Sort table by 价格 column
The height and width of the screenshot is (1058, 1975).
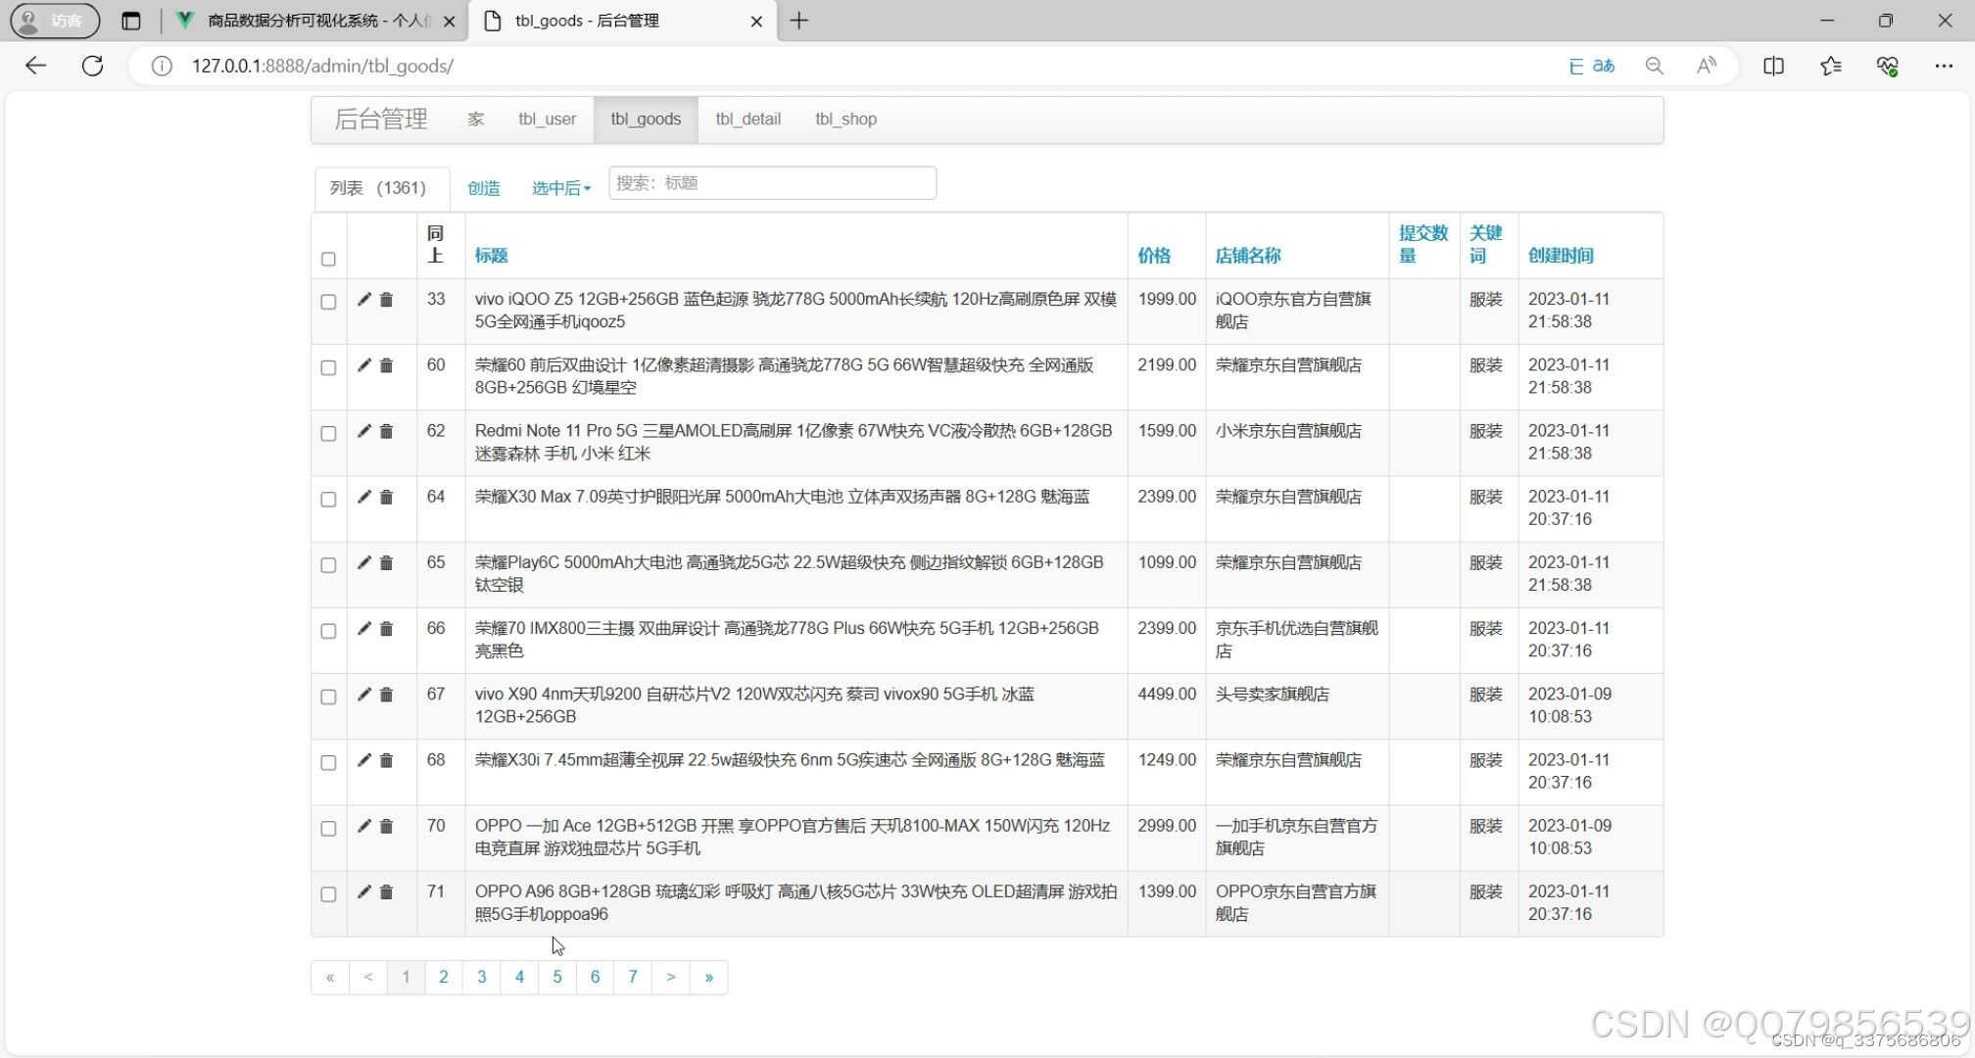pos(1154,256)
